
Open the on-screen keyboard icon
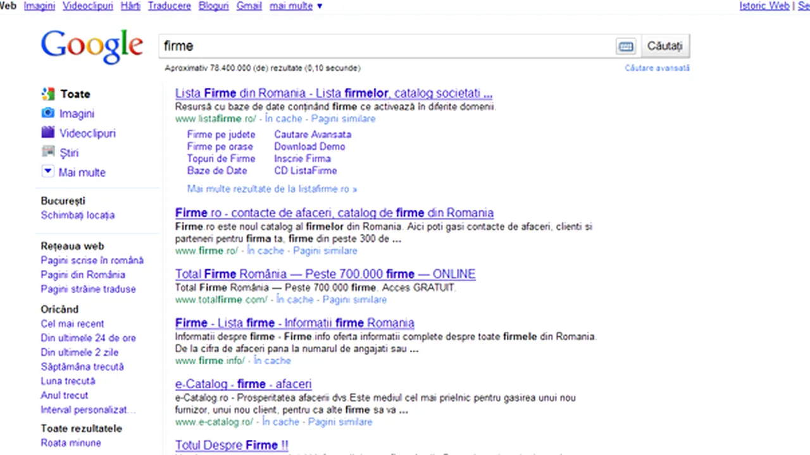point(625,46)
